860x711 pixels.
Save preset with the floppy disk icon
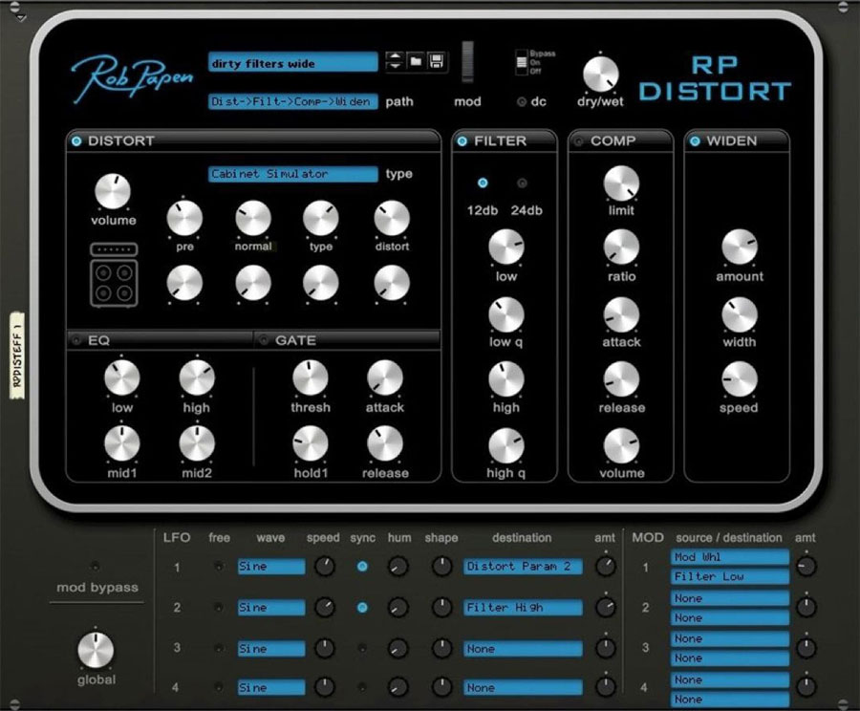coord(437,61)
